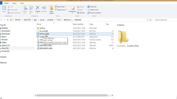Viewport: 177px width, 99px height.
Task: Open Downloads in the navigation pane
Action: click(6, 34)
